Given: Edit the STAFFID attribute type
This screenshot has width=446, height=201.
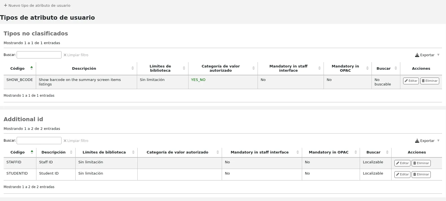Looking at the screenshot, I should [x=402, y=163].
